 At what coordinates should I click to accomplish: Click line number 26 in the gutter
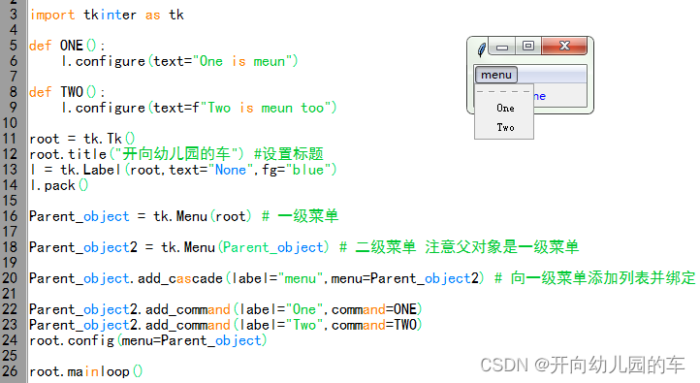10,371
